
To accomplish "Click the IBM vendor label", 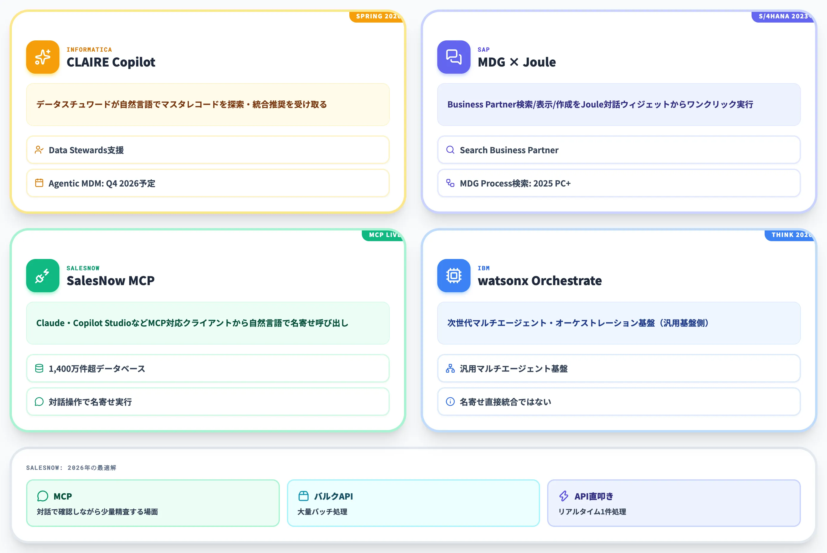I will (484, 268).
